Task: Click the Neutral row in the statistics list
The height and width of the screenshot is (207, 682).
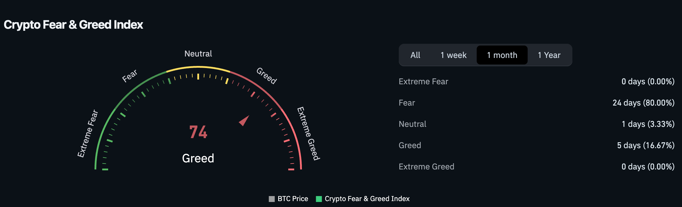Action: click(x=537, y=124)
